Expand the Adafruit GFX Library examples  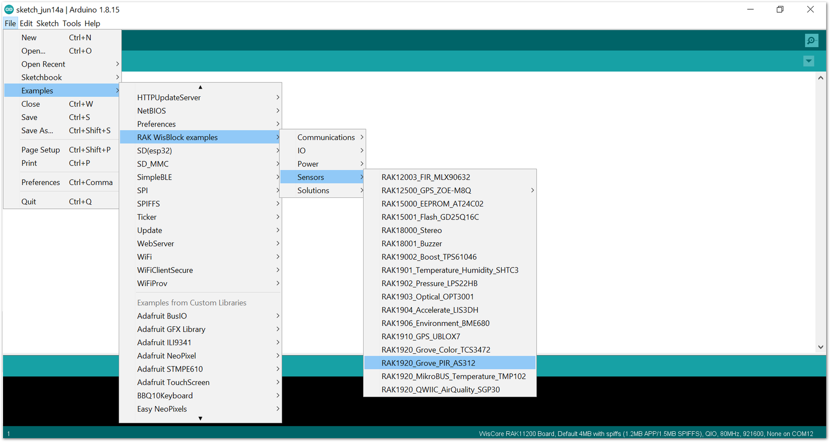click(200, 329)
